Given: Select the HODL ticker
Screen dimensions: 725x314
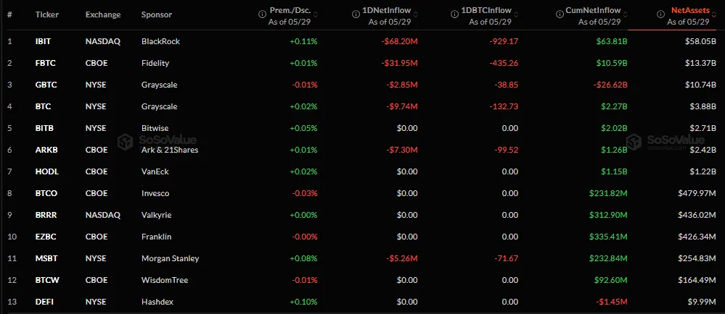Looking at the screenshot, I should [46, 171].
